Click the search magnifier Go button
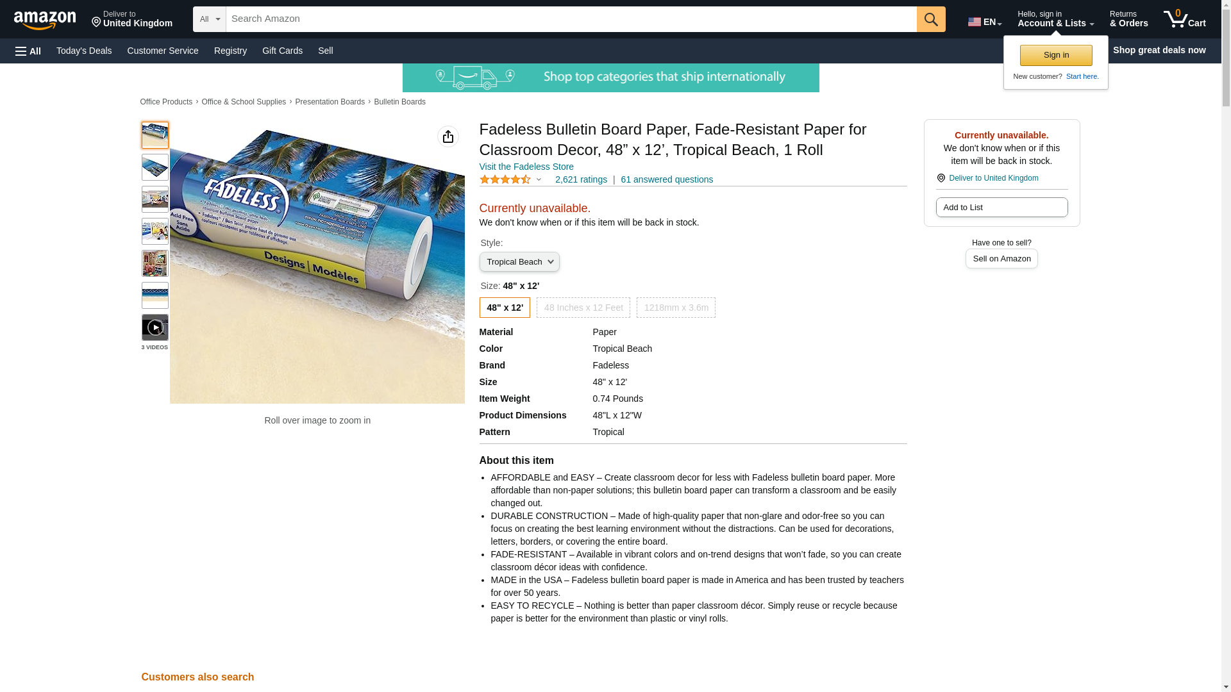This screenshot has width=1231, height=692. [x=931, y=19]
